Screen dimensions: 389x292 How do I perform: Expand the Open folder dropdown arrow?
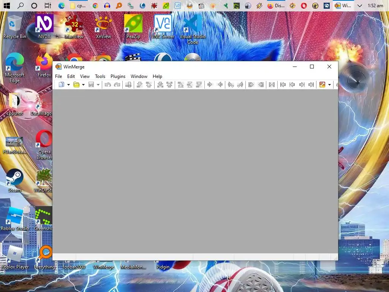(83, 85)
